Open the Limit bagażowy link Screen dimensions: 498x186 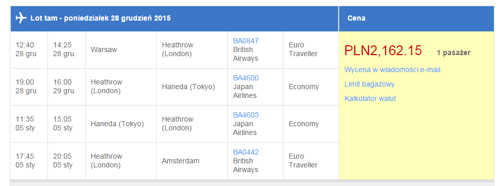pyautogui.click(x=369, y=84)
